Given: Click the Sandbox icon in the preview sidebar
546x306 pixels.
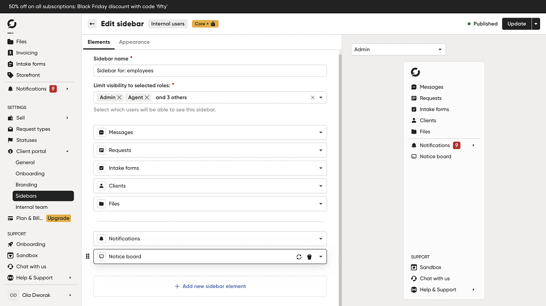Looking at the screenshot, I should (x=414, y=268).
